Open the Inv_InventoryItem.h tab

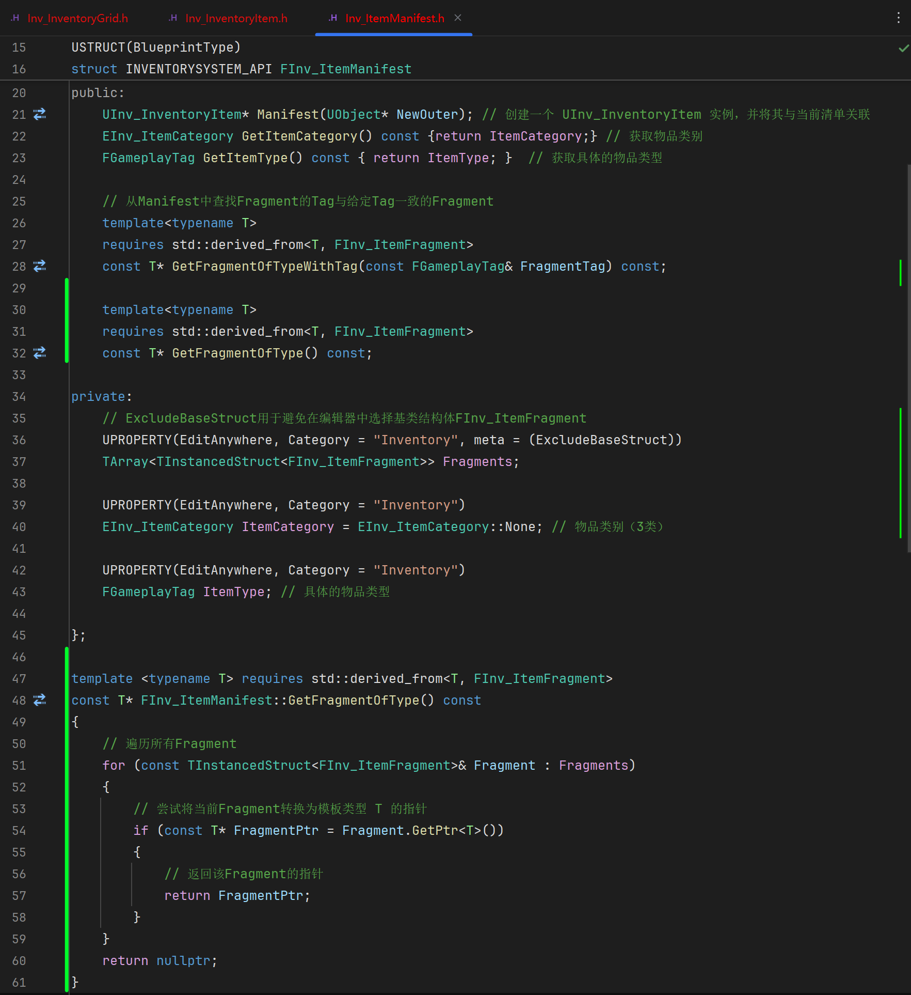[236, 19]
